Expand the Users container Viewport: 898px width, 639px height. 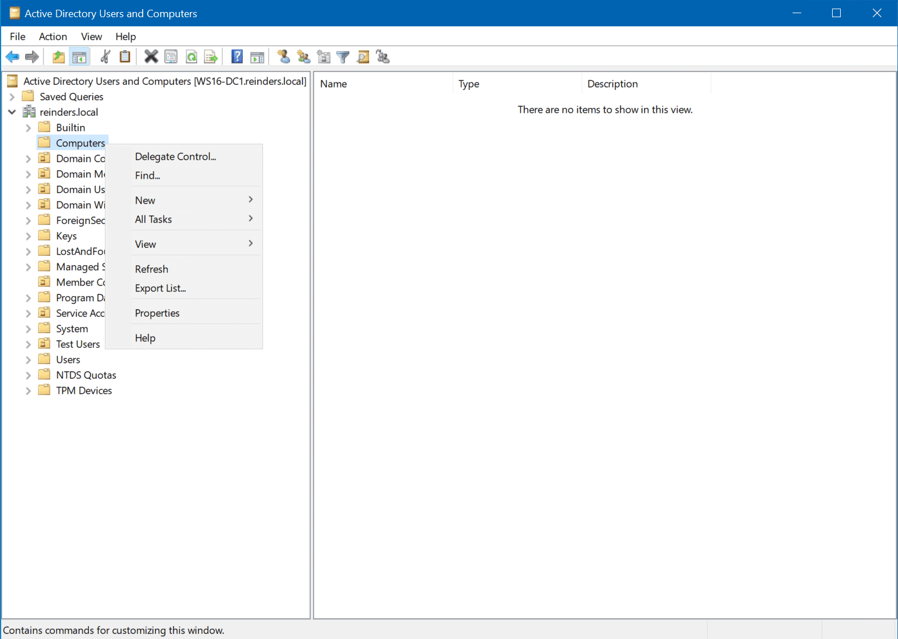pyautogui.click(x=28, y=360)
